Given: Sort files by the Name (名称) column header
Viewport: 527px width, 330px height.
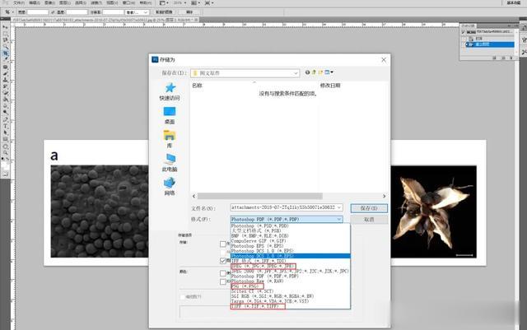Looking at the screenshot, I should (198, 86).
